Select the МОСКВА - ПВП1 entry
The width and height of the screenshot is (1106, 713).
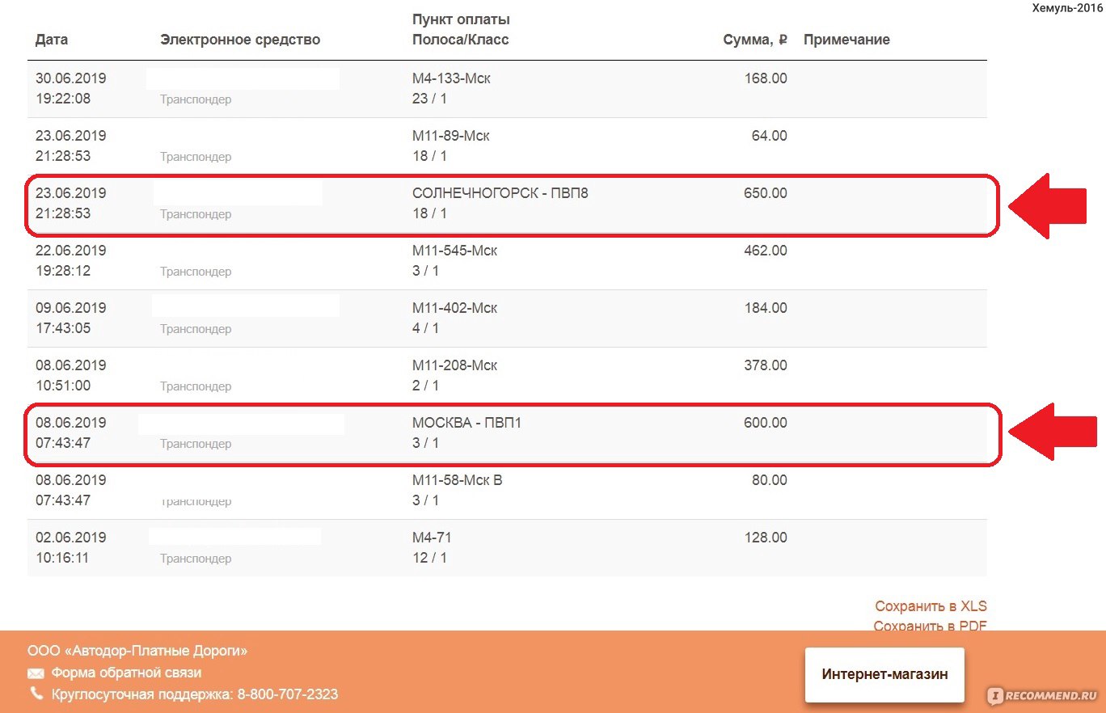tap(466, 423)
